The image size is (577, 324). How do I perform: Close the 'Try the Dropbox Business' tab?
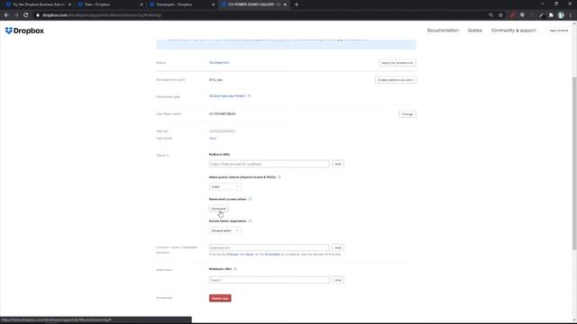(69, 4)
